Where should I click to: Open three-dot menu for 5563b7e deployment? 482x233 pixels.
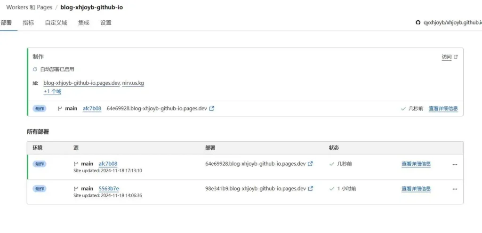coord(455,189)
